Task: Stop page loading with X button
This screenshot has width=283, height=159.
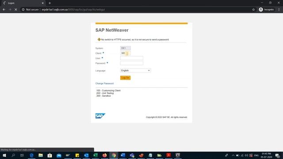Action: pyautogui.click(x=16, y=10)
